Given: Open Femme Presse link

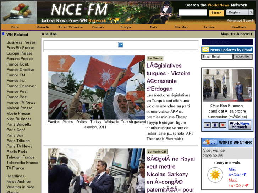Looking at the screenshot, I should coord(20,59).
